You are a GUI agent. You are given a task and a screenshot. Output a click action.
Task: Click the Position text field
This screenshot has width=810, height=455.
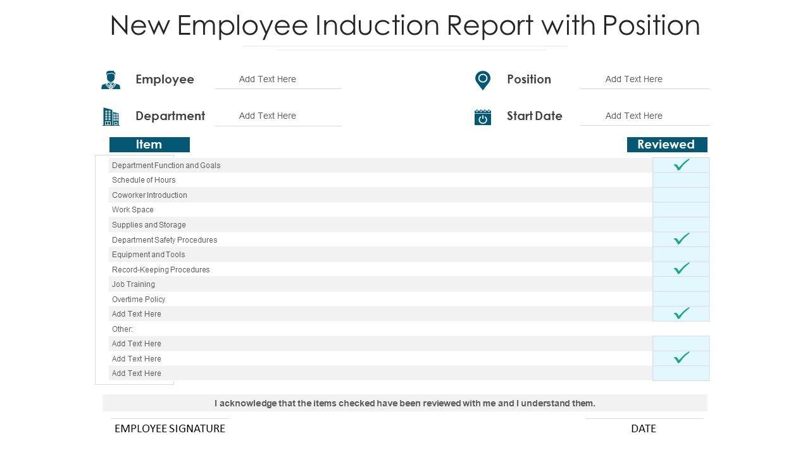(645, 80)
